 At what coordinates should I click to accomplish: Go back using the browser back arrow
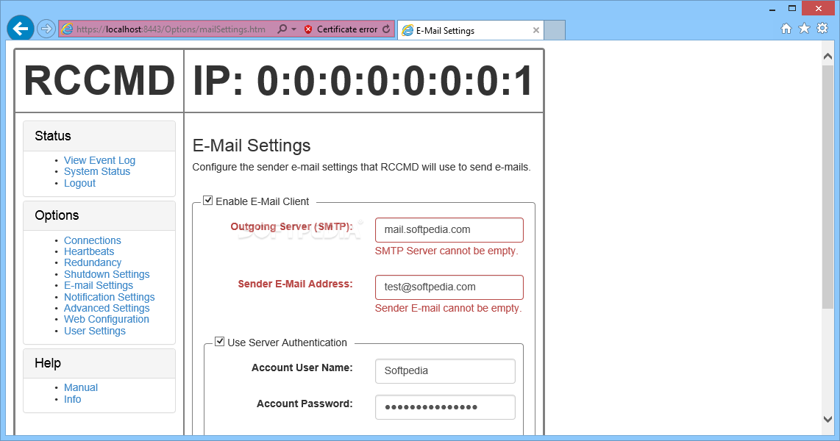(21, 29)
